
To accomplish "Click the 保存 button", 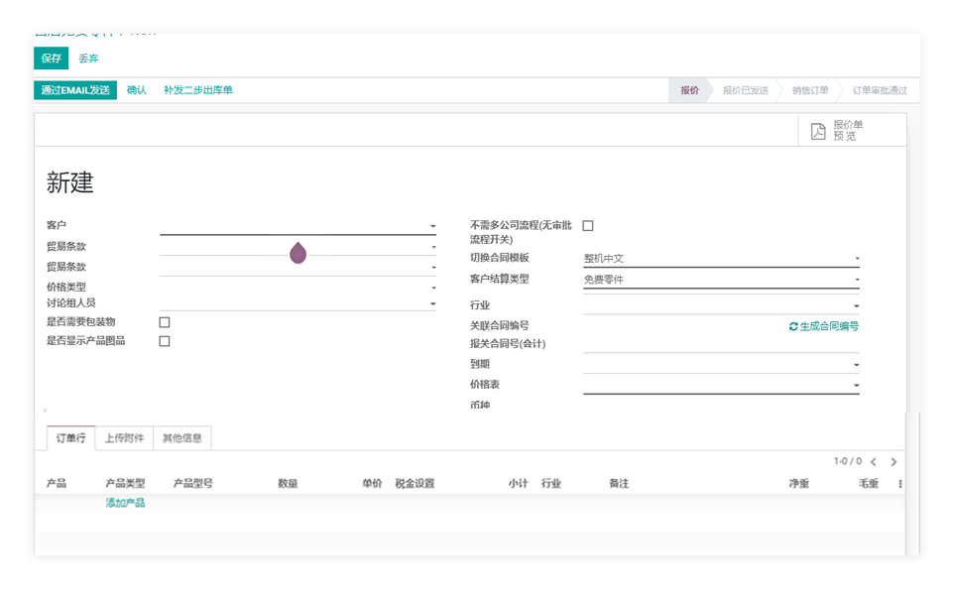I will coord(52,59).
